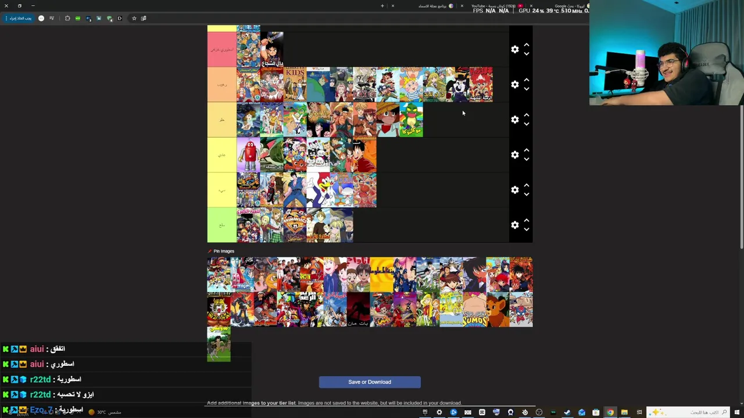Select the green frog cartoon thumbnail

411,120
